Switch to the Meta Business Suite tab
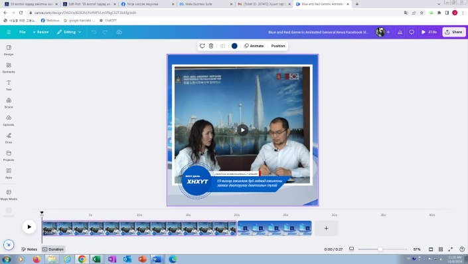 [206, 4]
